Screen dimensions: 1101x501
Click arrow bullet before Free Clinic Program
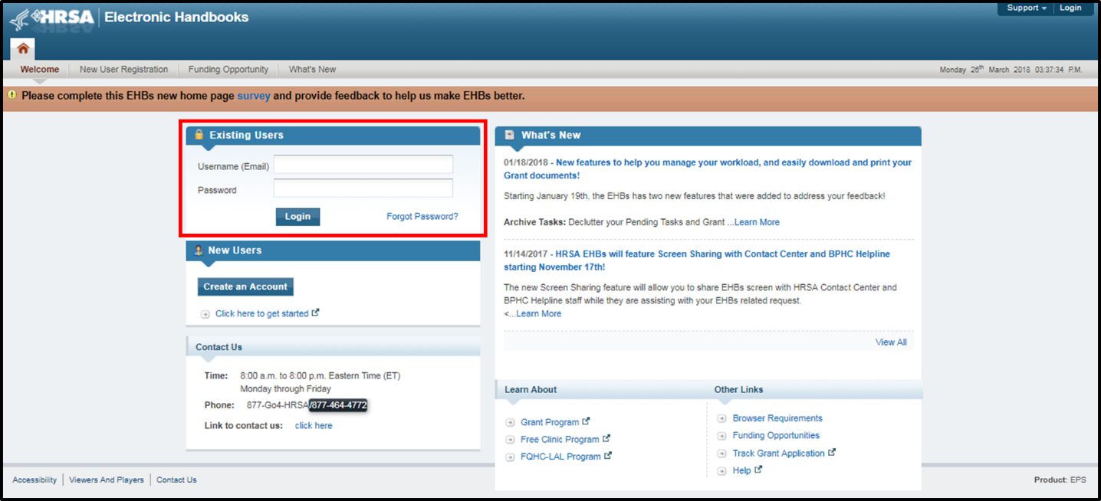coord(511,440)
